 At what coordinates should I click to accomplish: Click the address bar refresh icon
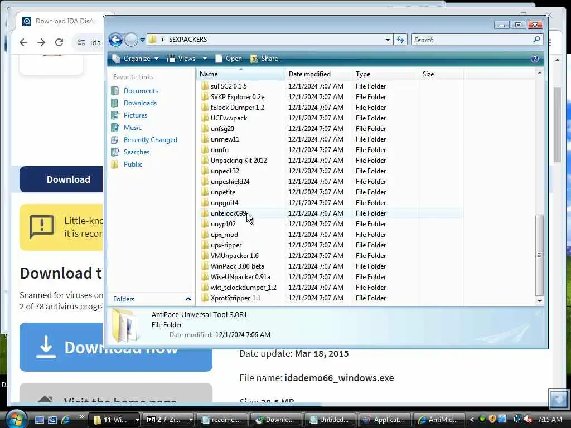pyautogui.click(x=400, y=40)
